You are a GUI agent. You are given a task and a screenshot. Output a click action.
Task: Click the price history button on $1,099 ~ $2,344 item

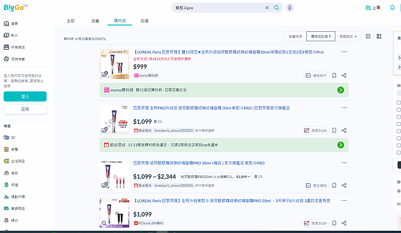[316, 186]
